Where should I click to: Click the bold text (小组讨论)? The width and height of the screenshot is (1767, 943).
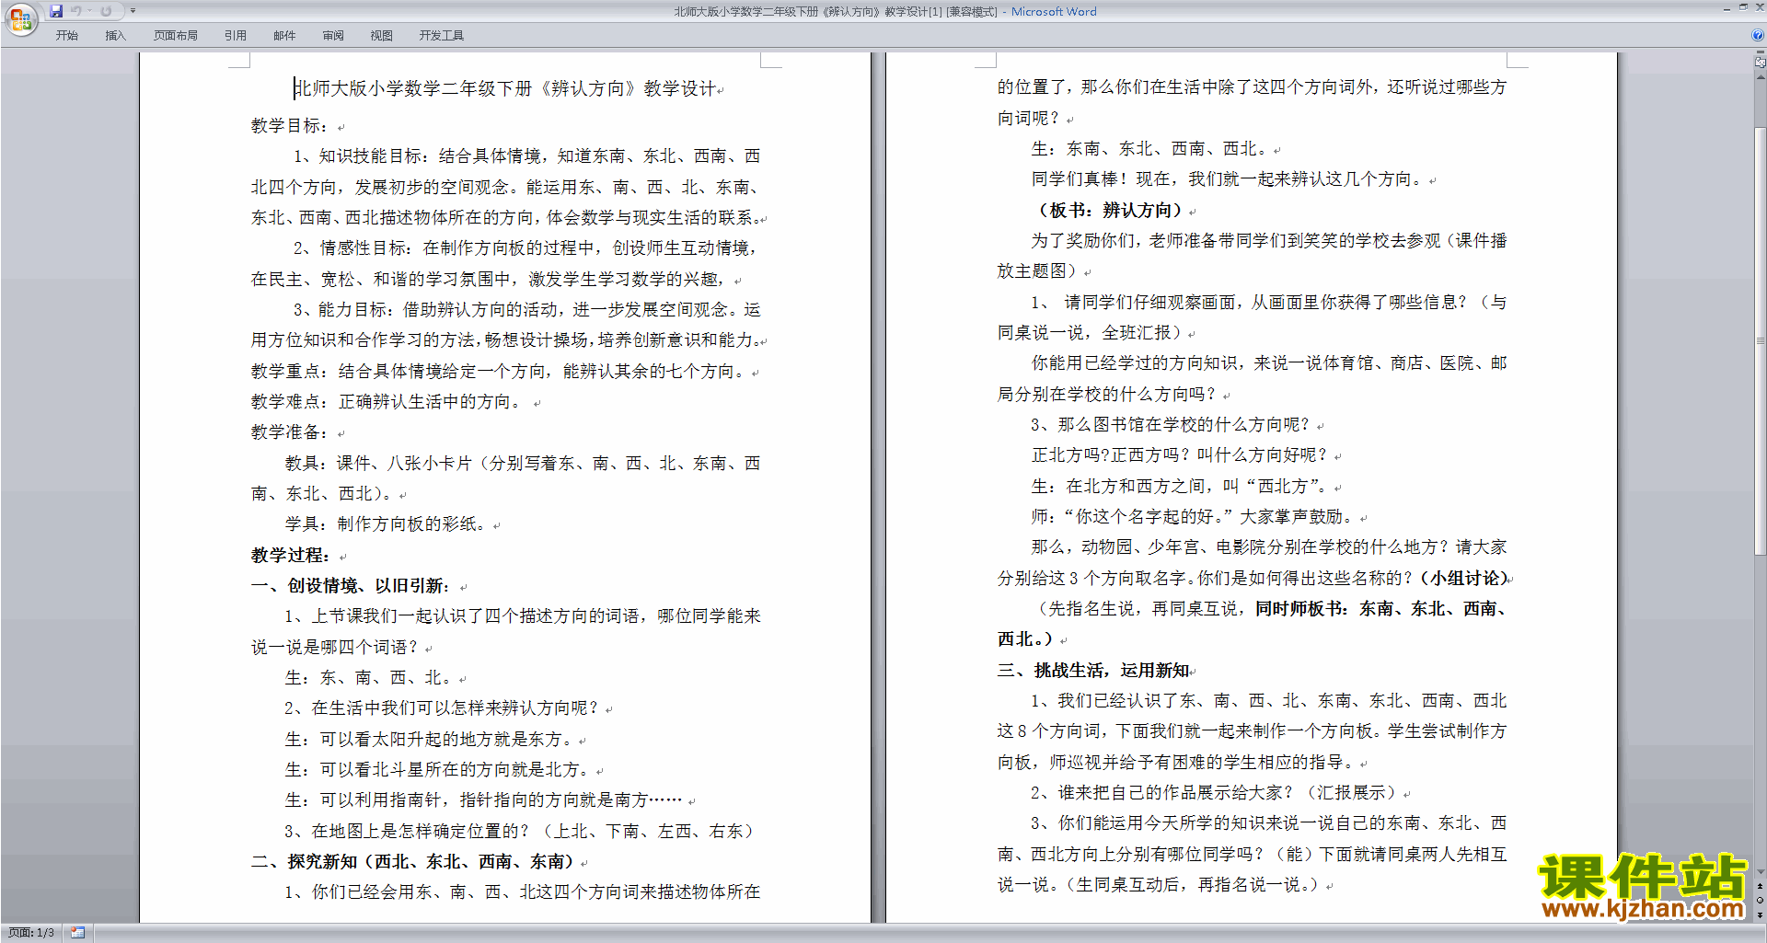tap(1464, 578)
